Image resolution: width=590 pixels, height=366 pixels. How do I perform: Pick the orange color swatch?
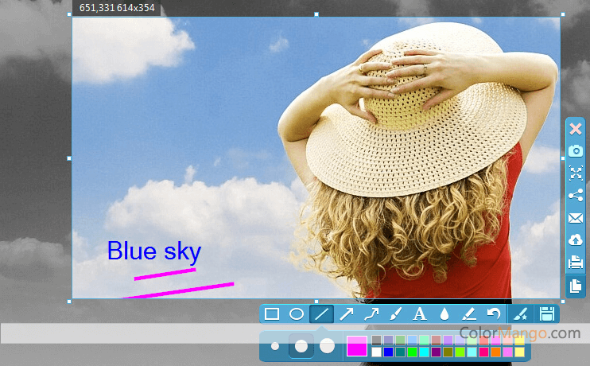[x=495, y=352]
